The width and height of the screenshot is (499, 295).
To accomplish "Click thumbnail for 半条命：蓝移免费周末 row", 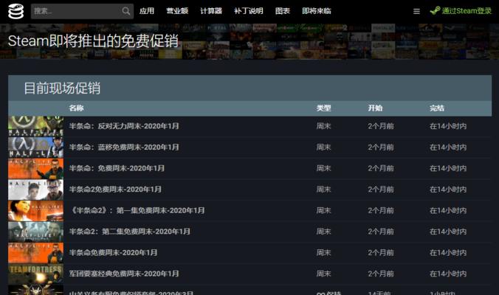I will pyautogui.click(x=35, y=147).
